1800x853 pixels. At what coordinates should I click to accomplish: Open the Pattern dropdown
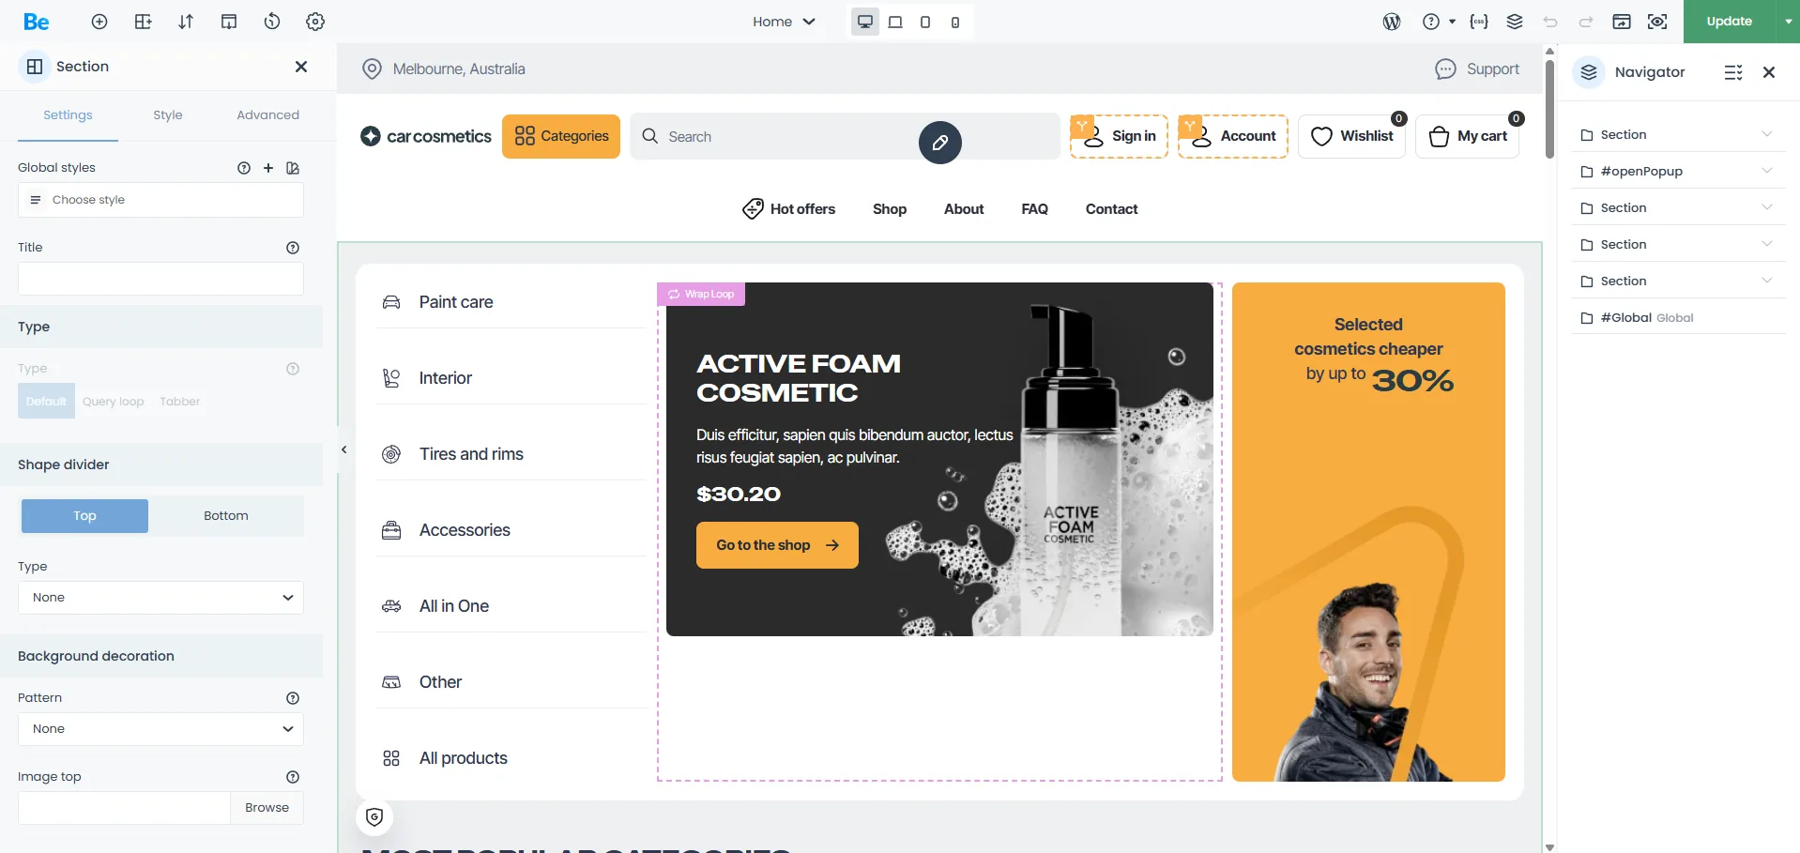click(x=160, y=729)
